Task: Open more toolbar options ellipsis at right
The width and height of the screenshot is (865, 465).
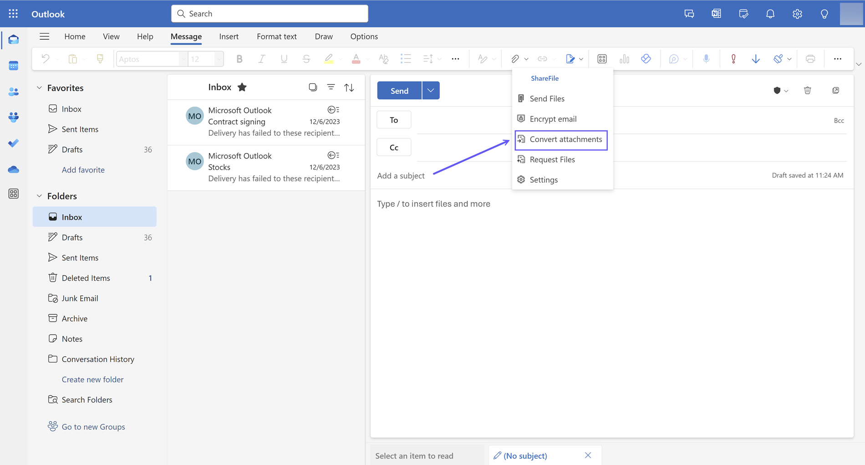Action: 838,59
